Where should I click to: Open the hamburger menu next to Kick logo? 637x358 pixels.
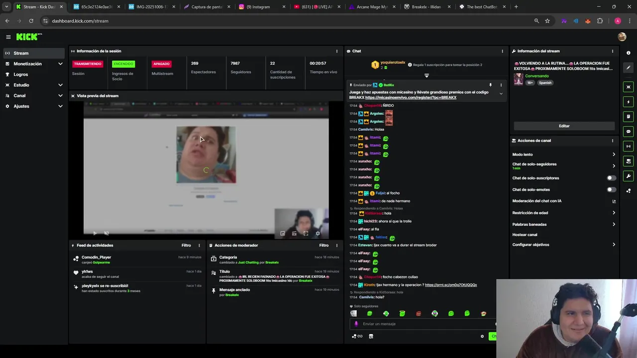click(x=8, y=37)
